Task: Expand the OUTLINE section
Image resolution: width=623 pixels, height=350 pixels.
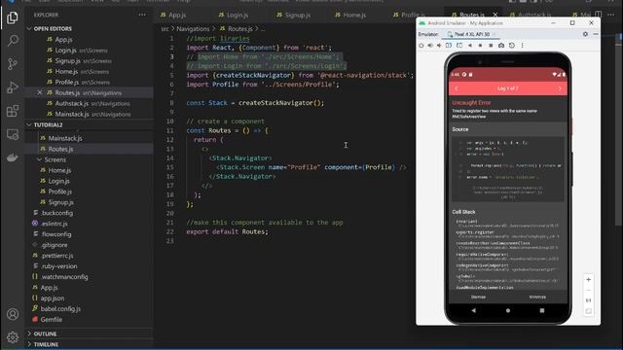Action: (x=45, y=334)
